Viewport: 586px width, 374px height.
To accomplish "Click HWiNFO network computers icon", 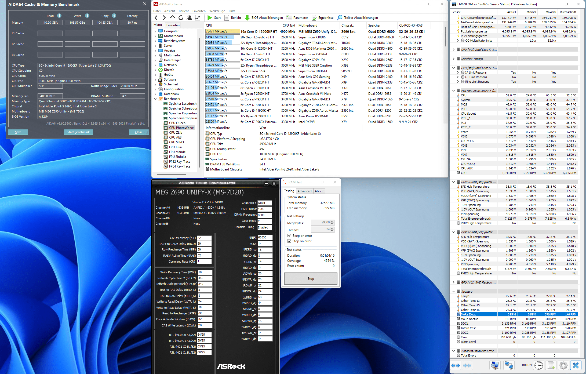I will point(508,365).
